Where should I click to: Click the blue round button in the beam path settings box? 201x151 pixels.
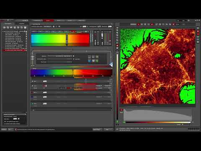89,61
